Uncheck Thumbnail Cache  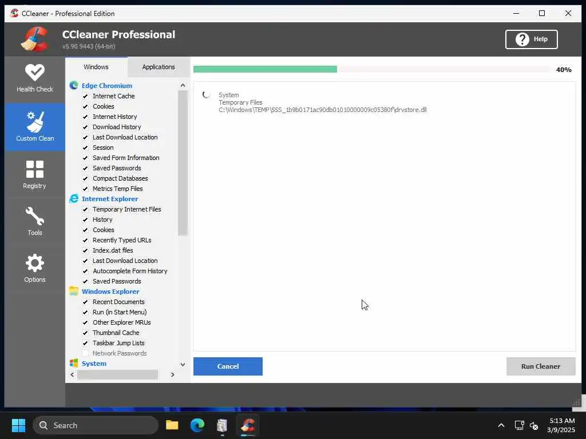point(85,333)
